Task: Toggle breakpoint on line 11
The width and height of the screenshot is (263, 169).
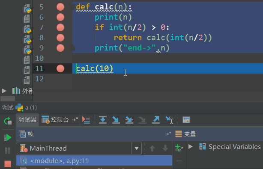Action: tap(60, 68)
